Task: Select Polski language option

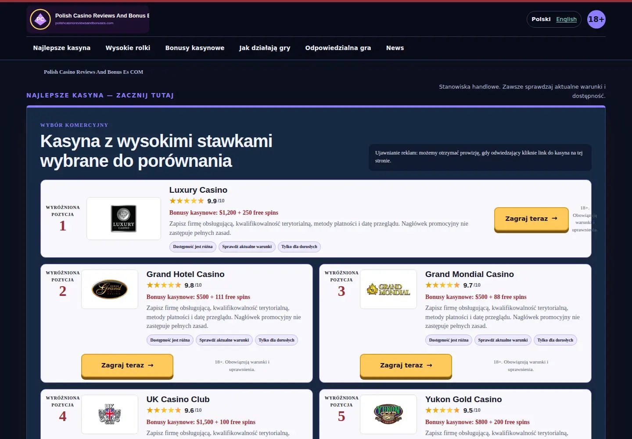Action: pos(541,19)
